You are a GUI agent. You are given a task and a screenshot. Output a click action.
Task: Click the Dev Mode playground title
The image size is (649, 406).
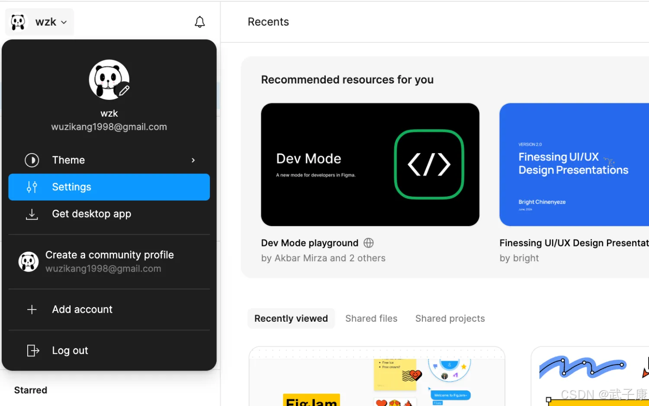tap(310, 243)
